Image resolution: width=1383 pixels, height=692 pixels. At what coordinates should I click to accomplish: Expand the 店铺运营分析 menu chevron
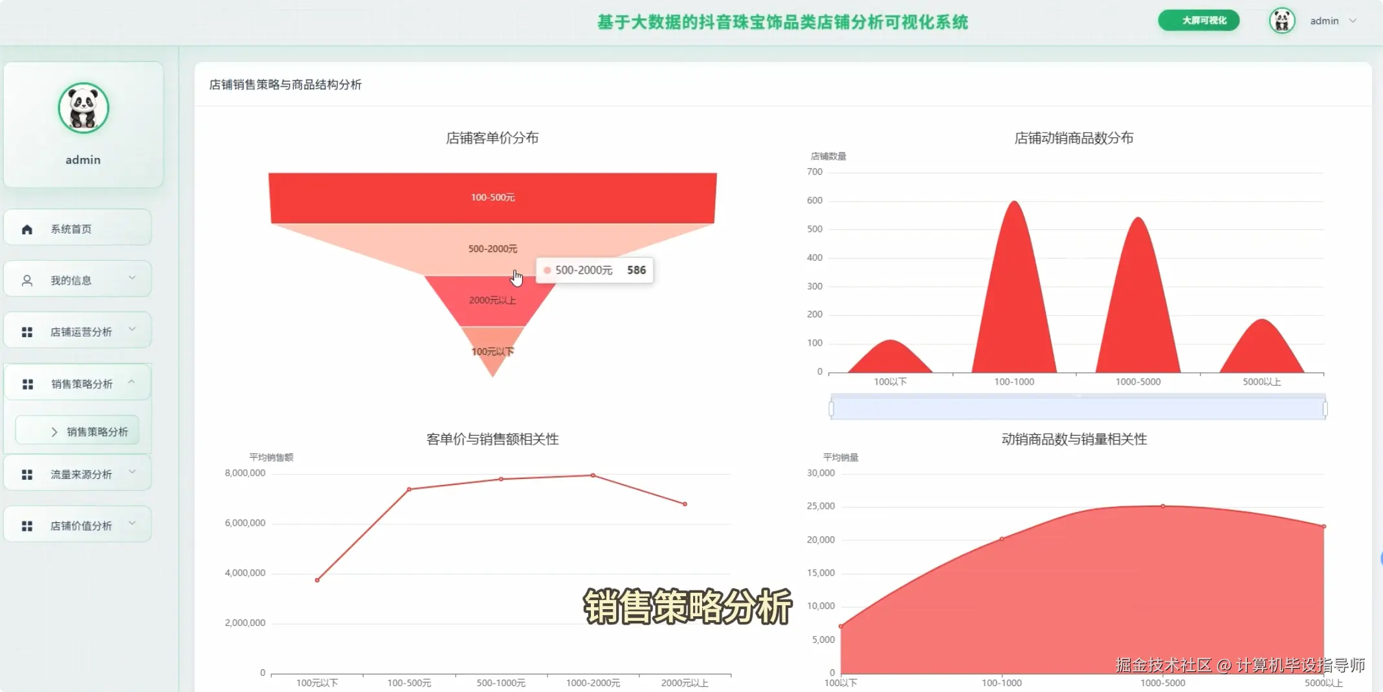pos(132,329)
